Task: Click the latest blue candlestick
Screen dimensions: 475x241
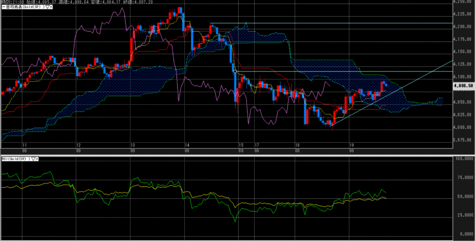Action: click(x=386, y=85)
